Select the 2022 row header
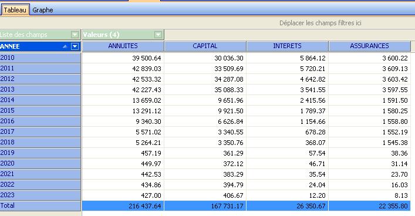Image resolution: width=415 pixels, height=216 pixels. [x=41, y=185]
